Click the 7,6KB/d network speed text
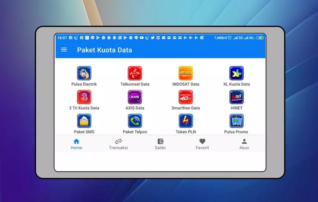Image resolution: width=318 pixels, height=202 pixels. click(220, 38)
